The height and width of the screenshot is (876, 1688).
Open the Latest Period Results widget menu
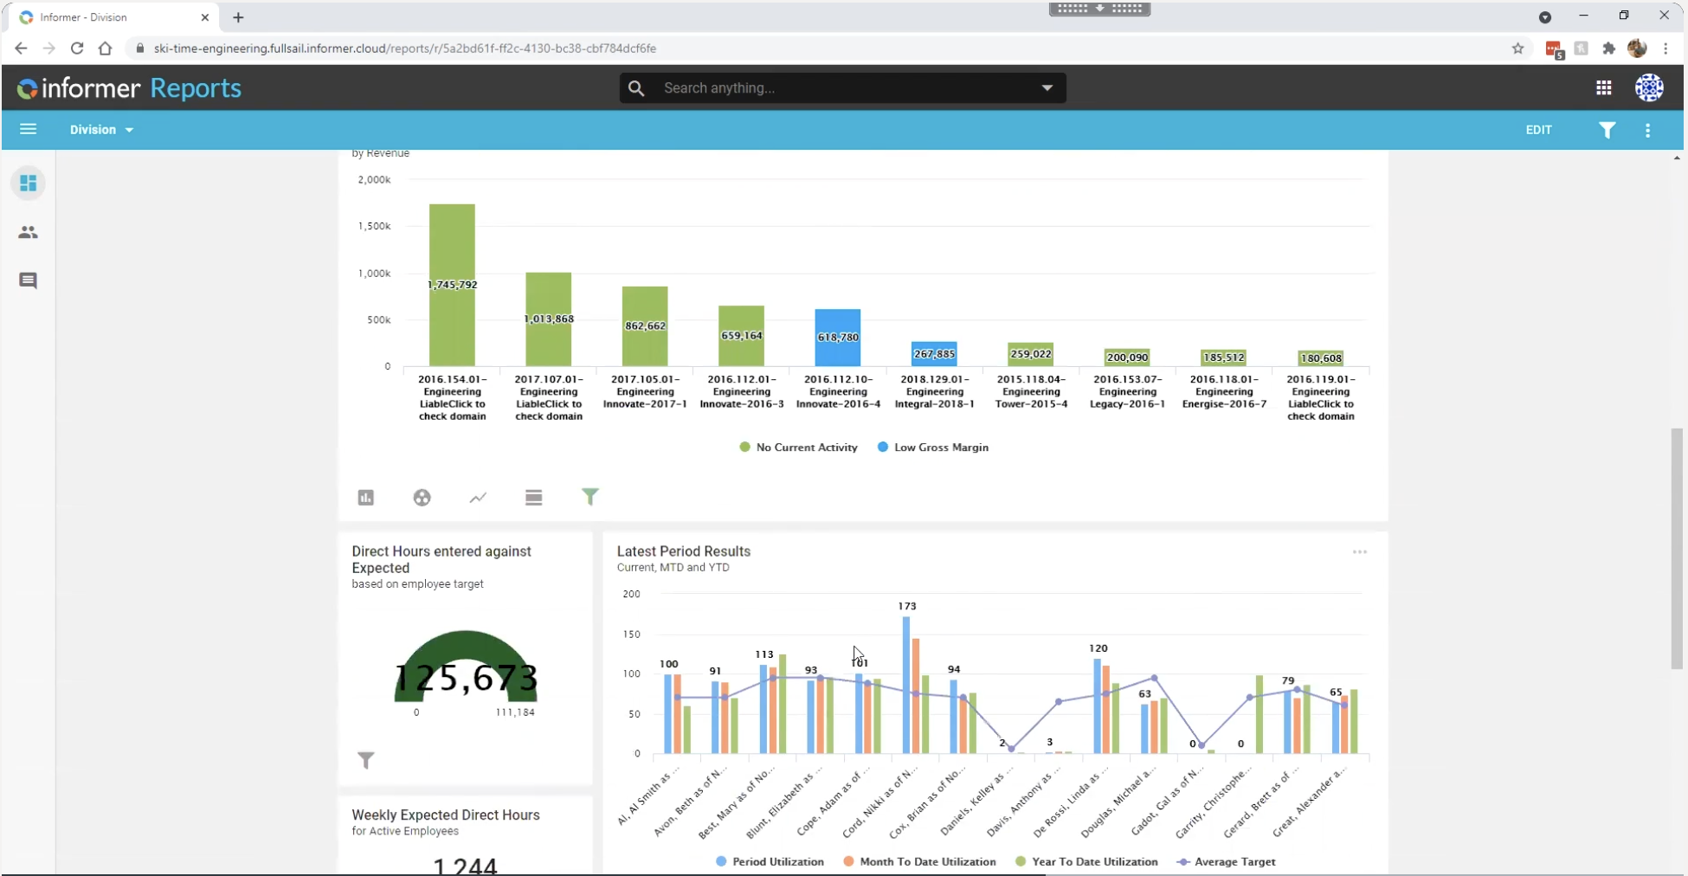[1359, 551]
